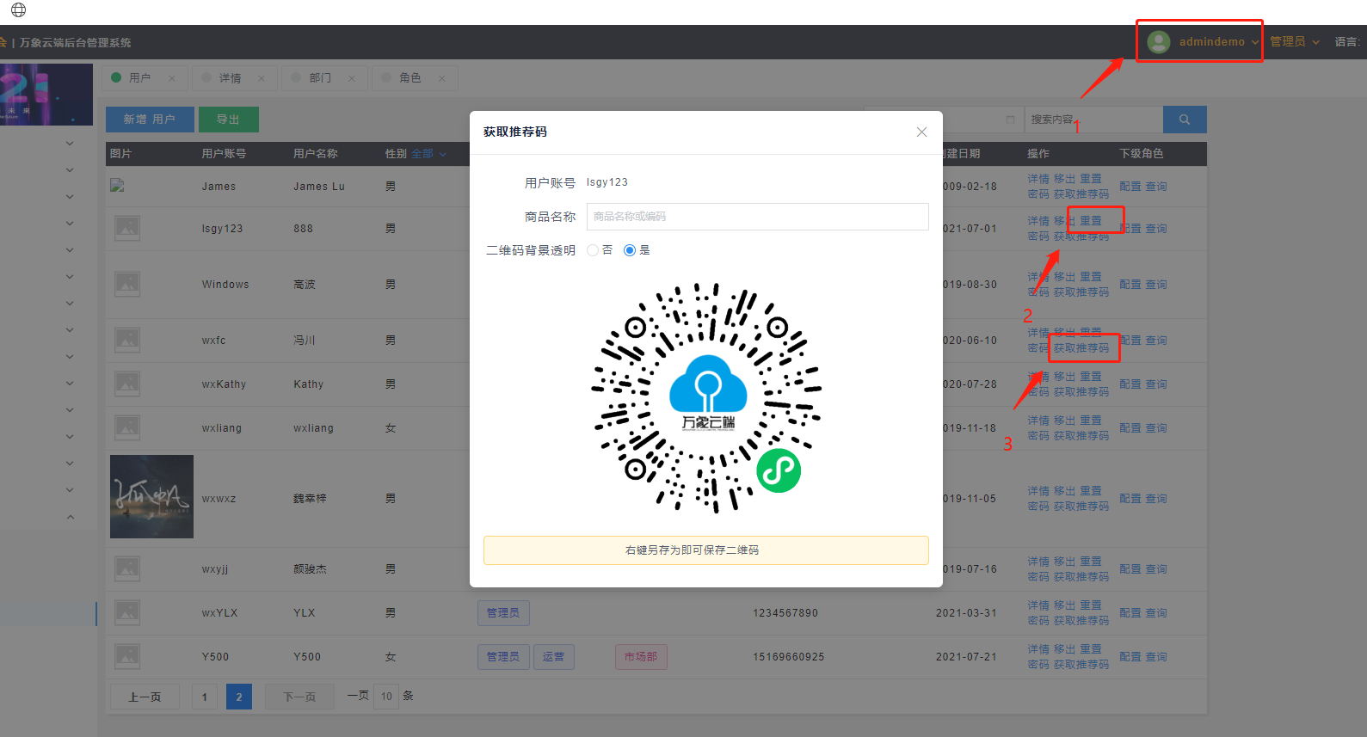Viewport: 1367px width, 737px height.
Task: Click the QR code image in the dialog
Action: click(706, 398)
